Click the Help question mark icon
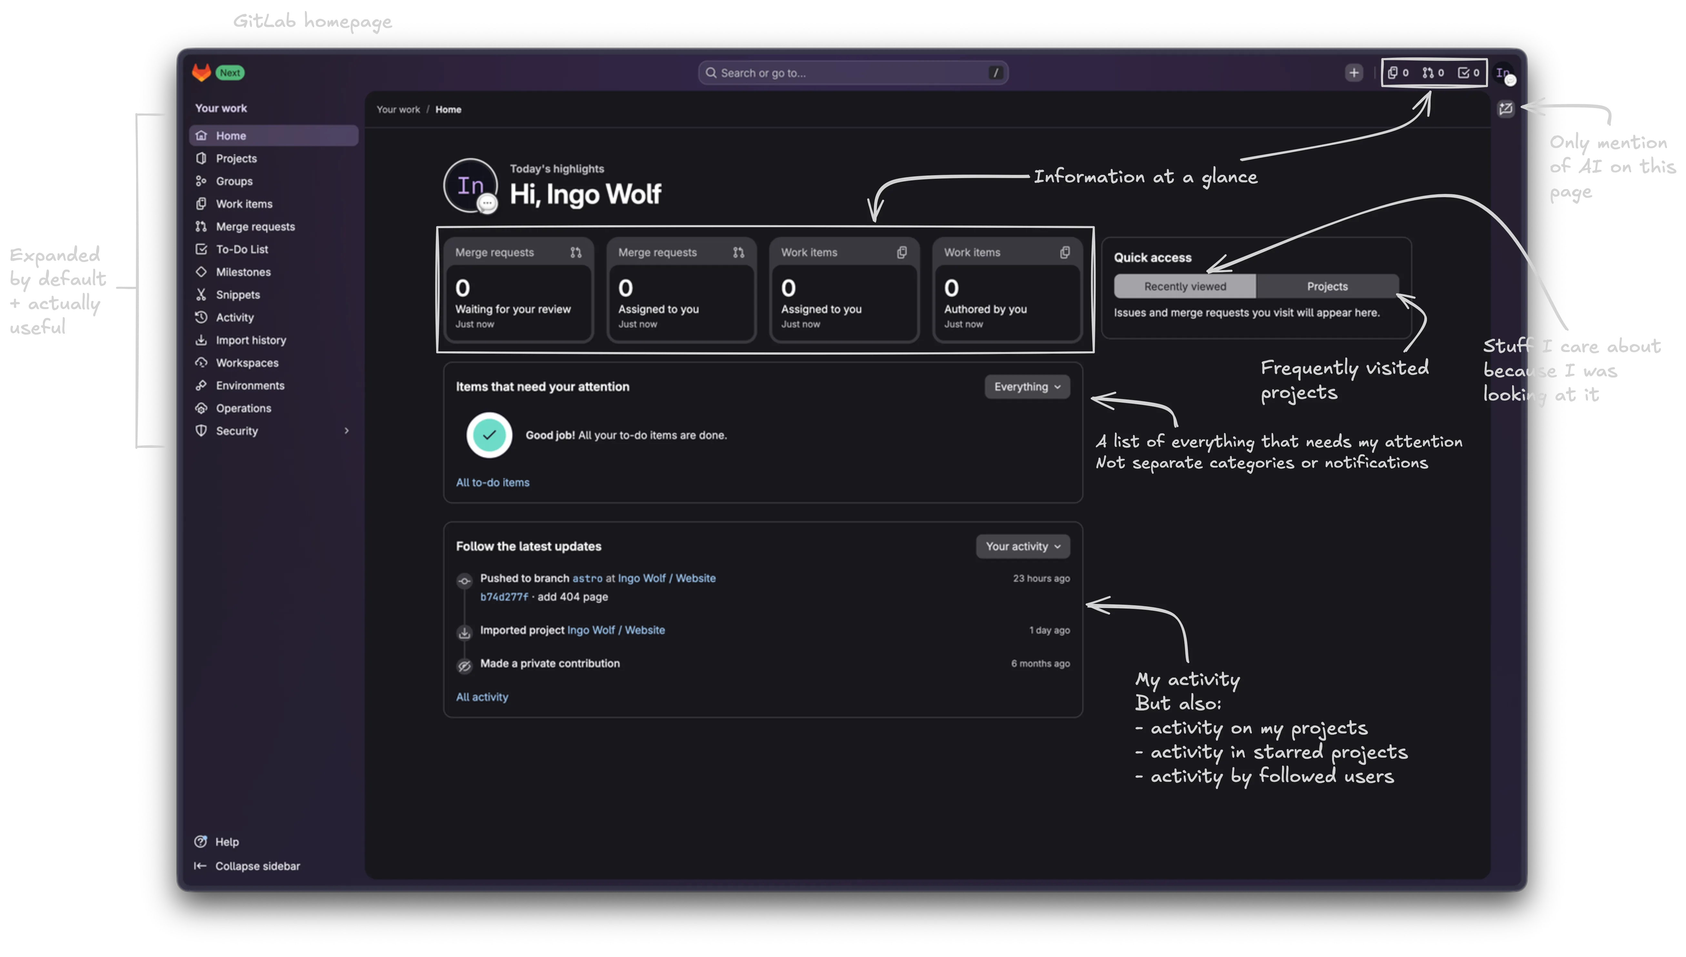Viewport: 1686px width, 957px height. pyautogui.click(x=201, y=841)
